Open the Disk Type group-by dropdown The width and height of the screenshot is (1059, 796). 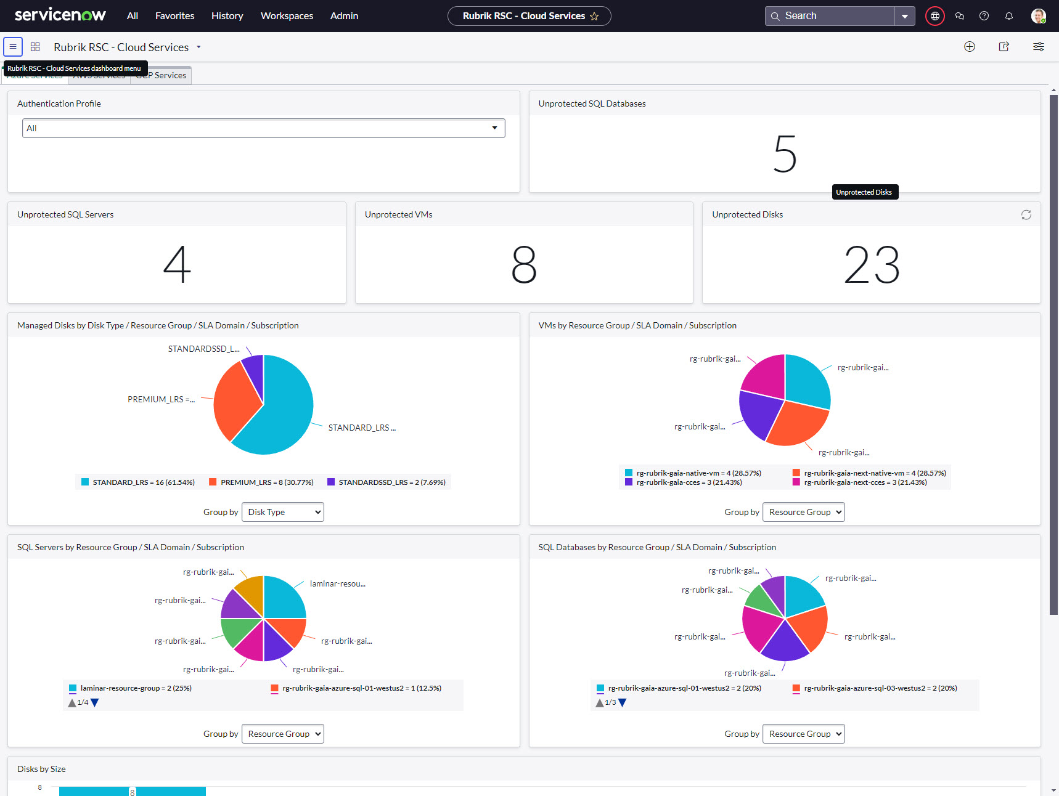[283, 512]
